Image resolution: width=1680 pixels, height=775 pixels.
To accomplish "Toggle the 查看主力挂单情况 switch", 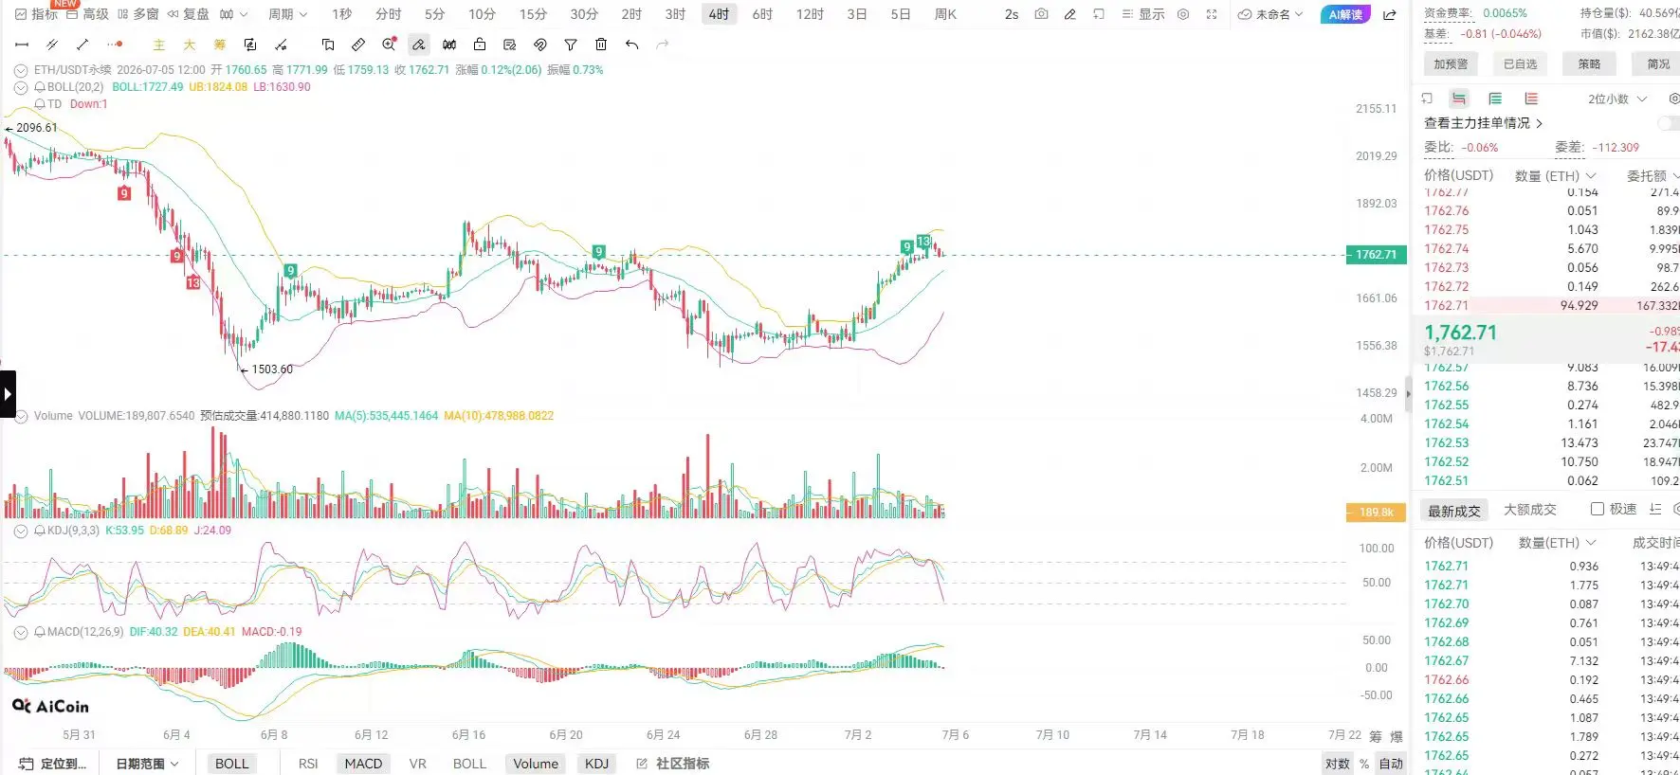I will click(x=1669, y=123).
